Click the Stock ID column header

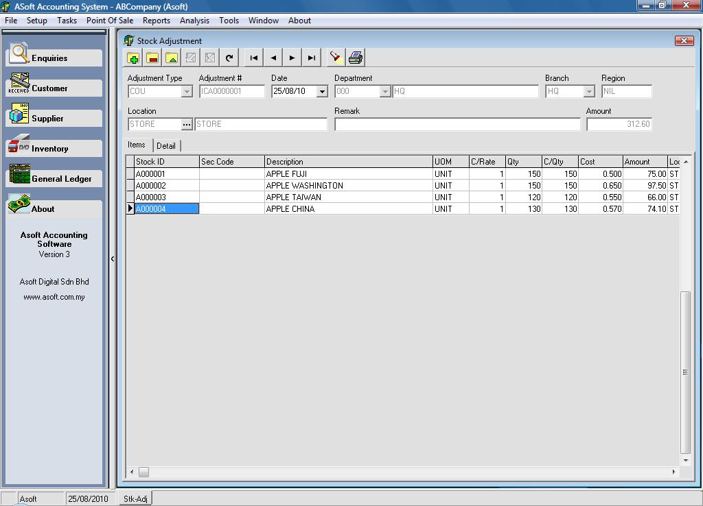click(x=167, y=162)
